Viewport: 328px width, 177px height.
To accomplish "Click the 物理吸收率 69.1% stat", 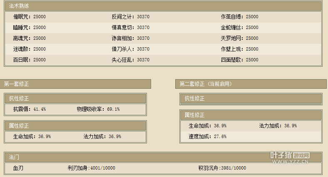I will (98, 109).
